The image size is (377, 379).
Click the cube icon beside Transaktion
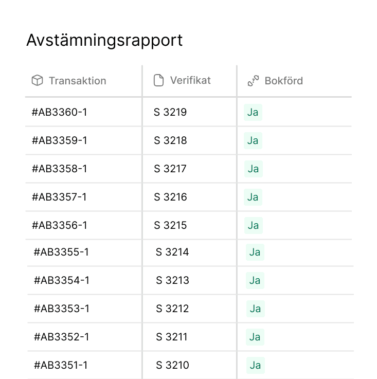pyautogui.click(x=37, y=81)
